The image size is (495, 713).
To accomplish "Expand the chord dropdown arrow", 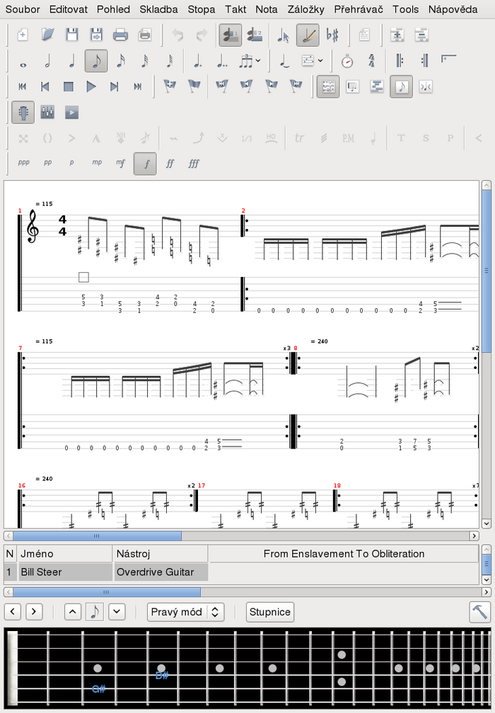I will pyautogui.click(x=320, y=61).
